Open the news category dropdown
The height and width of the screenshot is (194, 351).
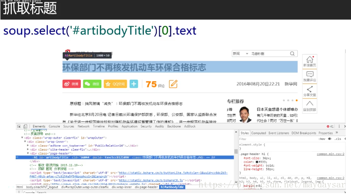click(241, 54)
